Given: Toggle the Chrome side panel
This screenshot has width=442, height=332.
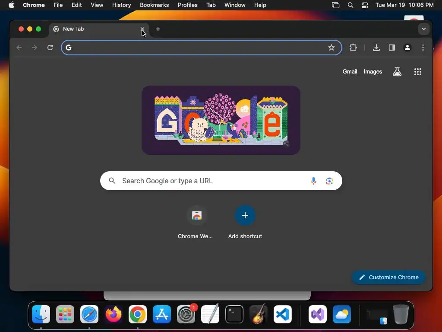Looking at the screenshot, I should [x=392, y=48].
